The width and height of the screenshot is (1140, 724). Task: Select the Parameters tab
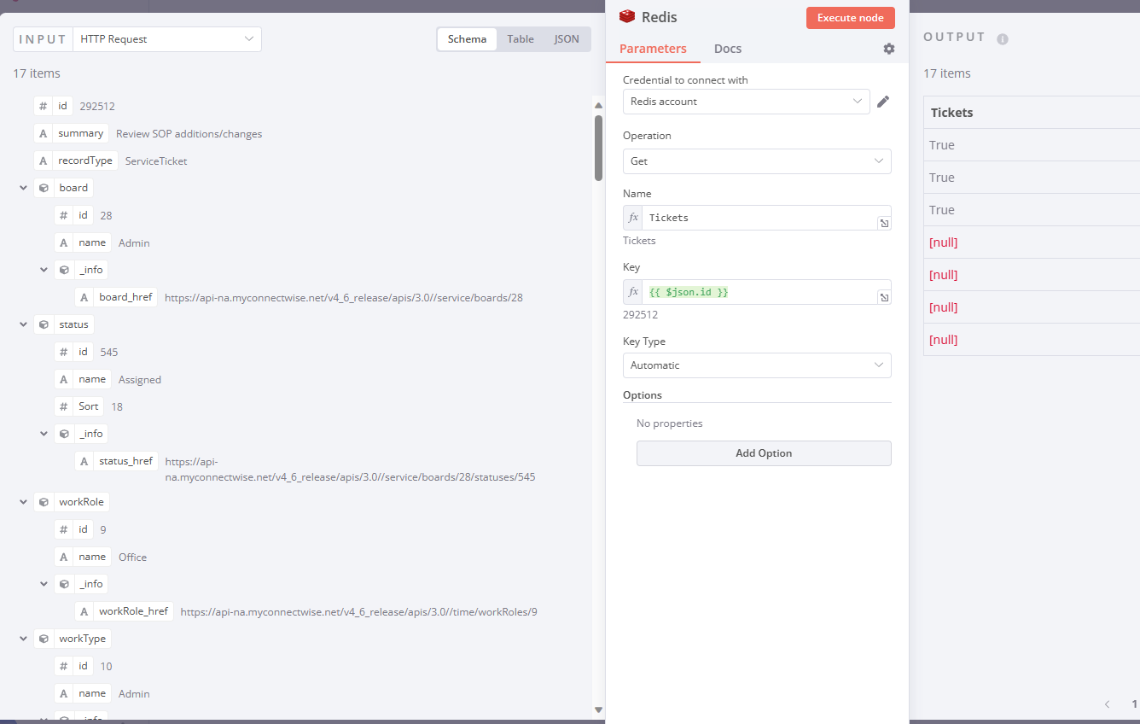pos(653,49)
